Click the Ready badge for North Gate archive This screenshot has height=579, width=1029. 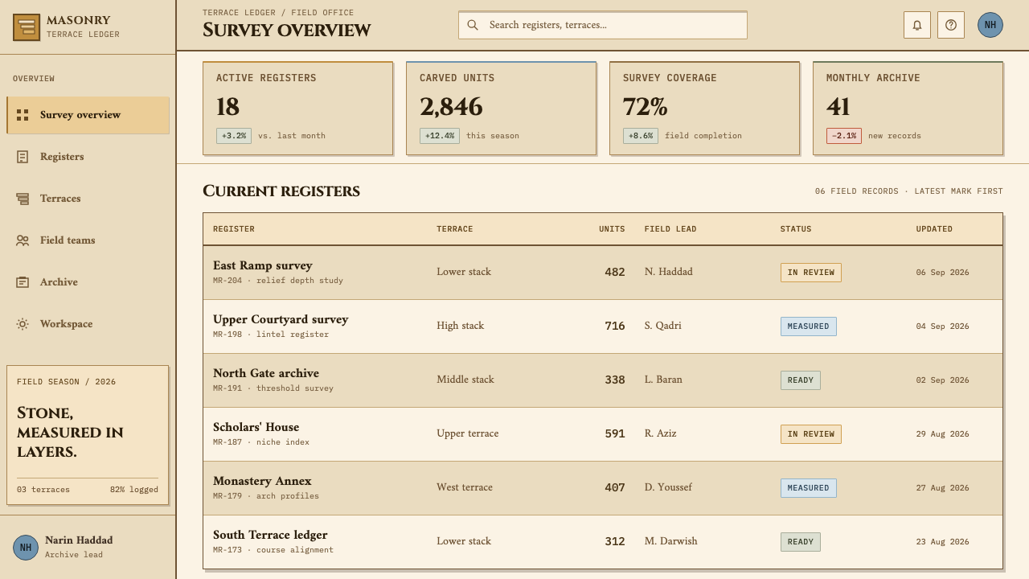click(x=800, y=380)
